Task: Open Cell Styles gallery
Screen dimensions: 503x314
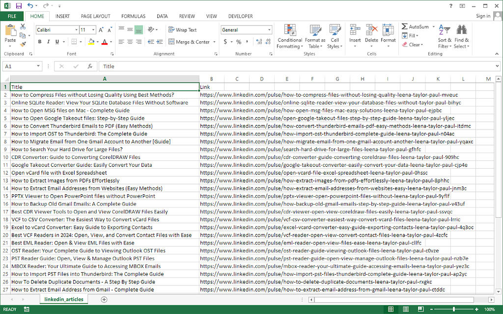Action: click(x=335, y=36)
